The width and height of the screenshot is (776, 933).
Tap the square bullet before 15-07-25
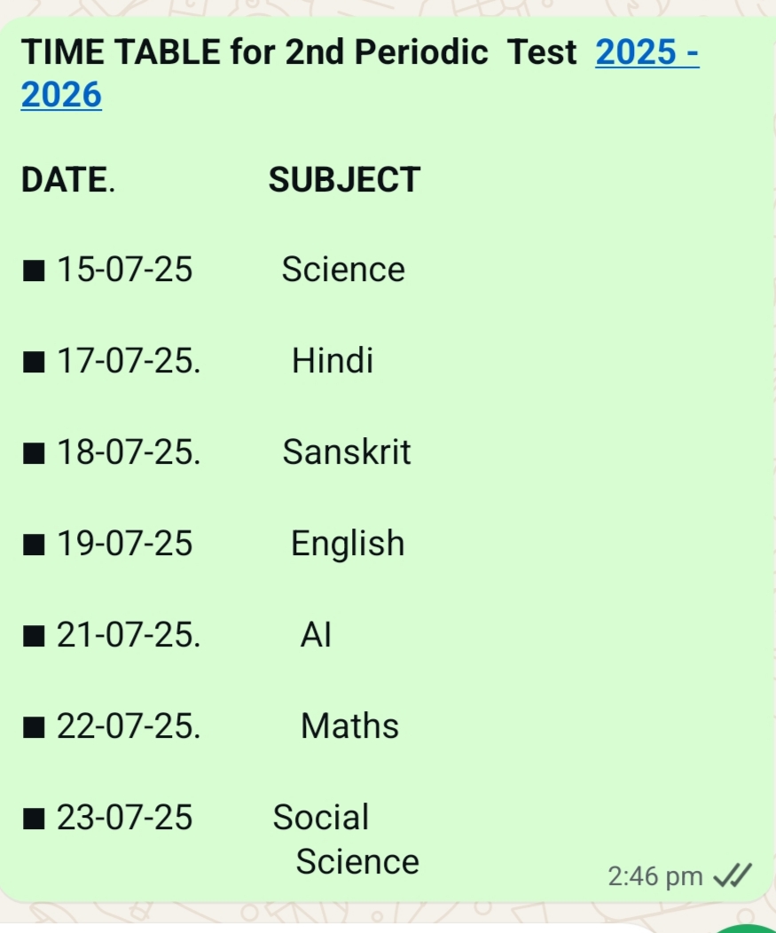coord(34,270)
